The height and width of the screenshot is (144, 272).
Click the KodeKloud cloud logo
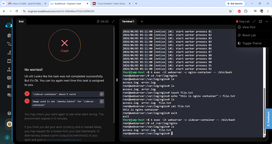(9, 25)
